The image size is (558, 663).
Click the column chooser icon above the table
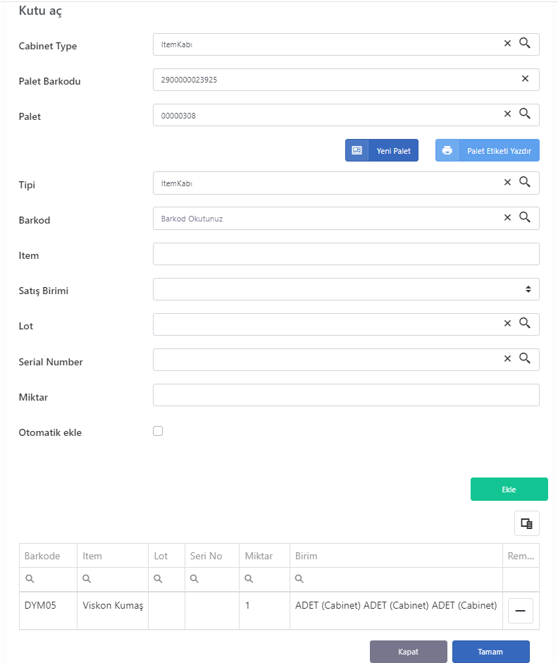(x=527, y=523)
